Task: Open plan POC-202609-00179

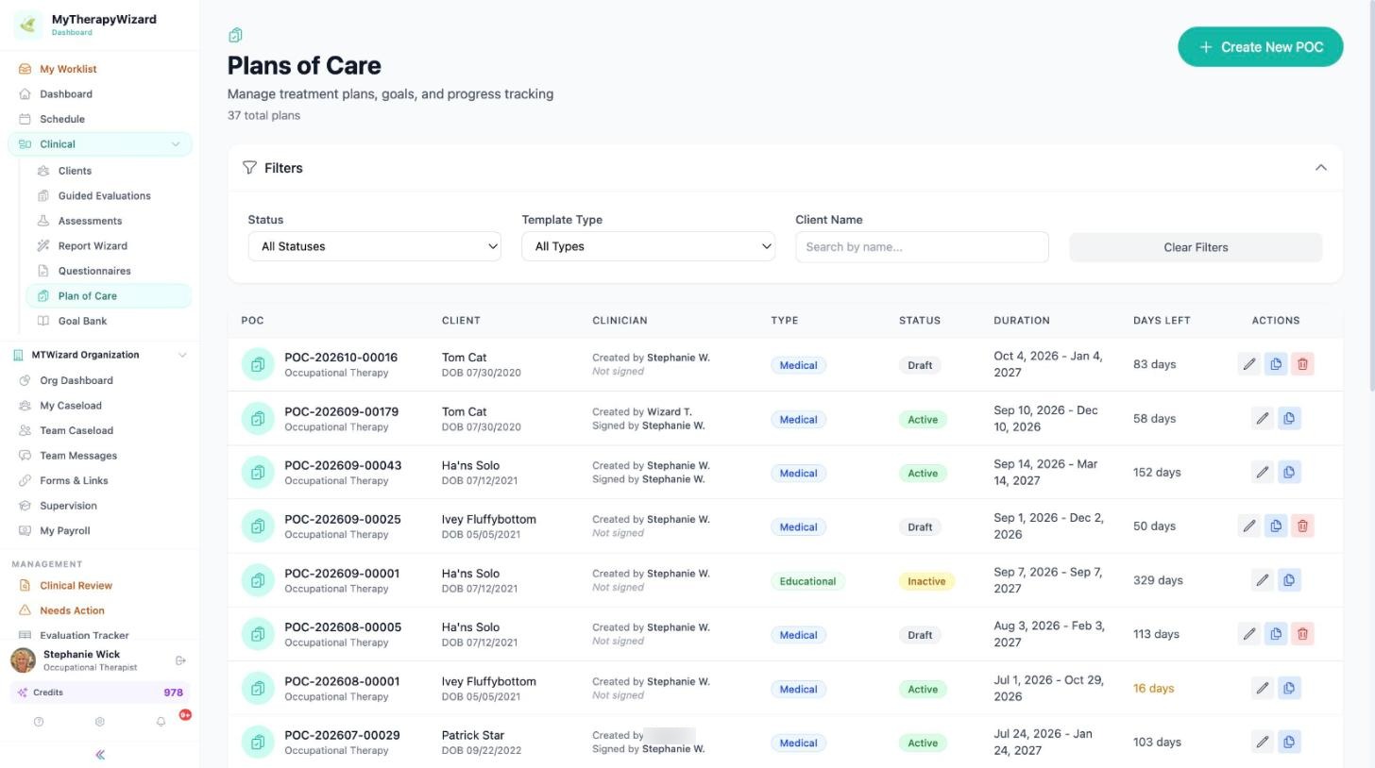Action: (341, 411)
